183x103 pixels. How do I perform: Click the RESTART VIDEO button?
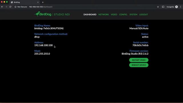139,60
